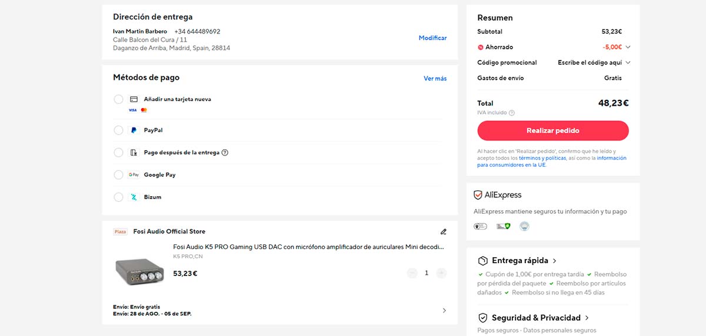Expand Seguridad & Privacidad details

pos(587,318)
